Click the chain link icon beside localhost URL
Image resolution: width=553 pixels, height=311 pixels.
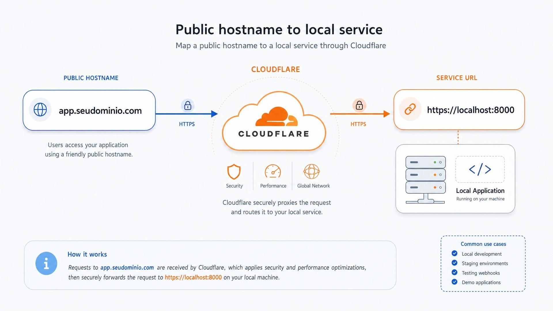[x=410, y=109]
